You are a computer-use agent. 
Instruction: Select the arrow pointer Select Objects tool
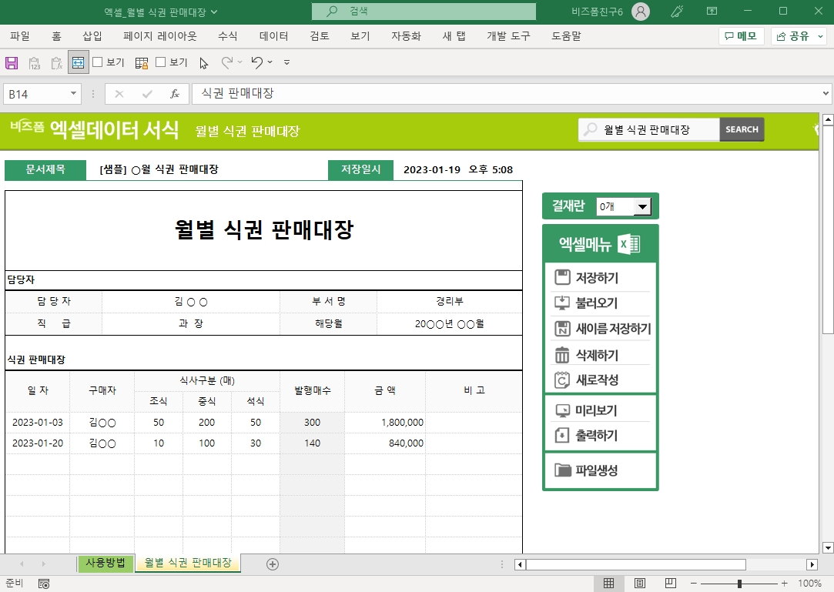(203, 63)
